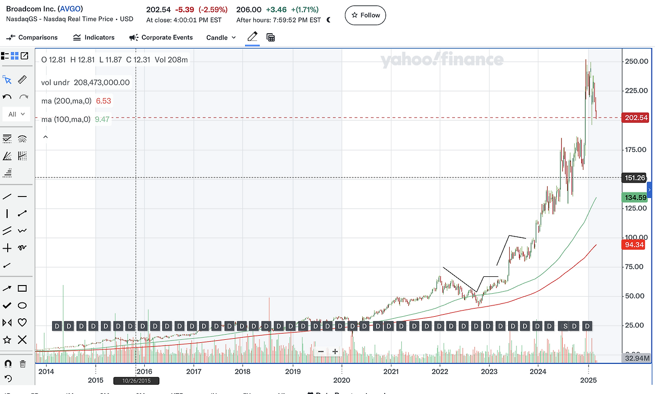This screenshot has height=394, width=655.
Task: Select the horizontal line tool
Action: (x=23, y=196)
